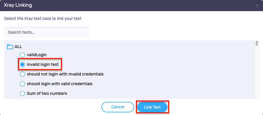This screenshot has height=115, width=263.
Task: Cancel the Xray linking
Action: click(x=118, y=107)
